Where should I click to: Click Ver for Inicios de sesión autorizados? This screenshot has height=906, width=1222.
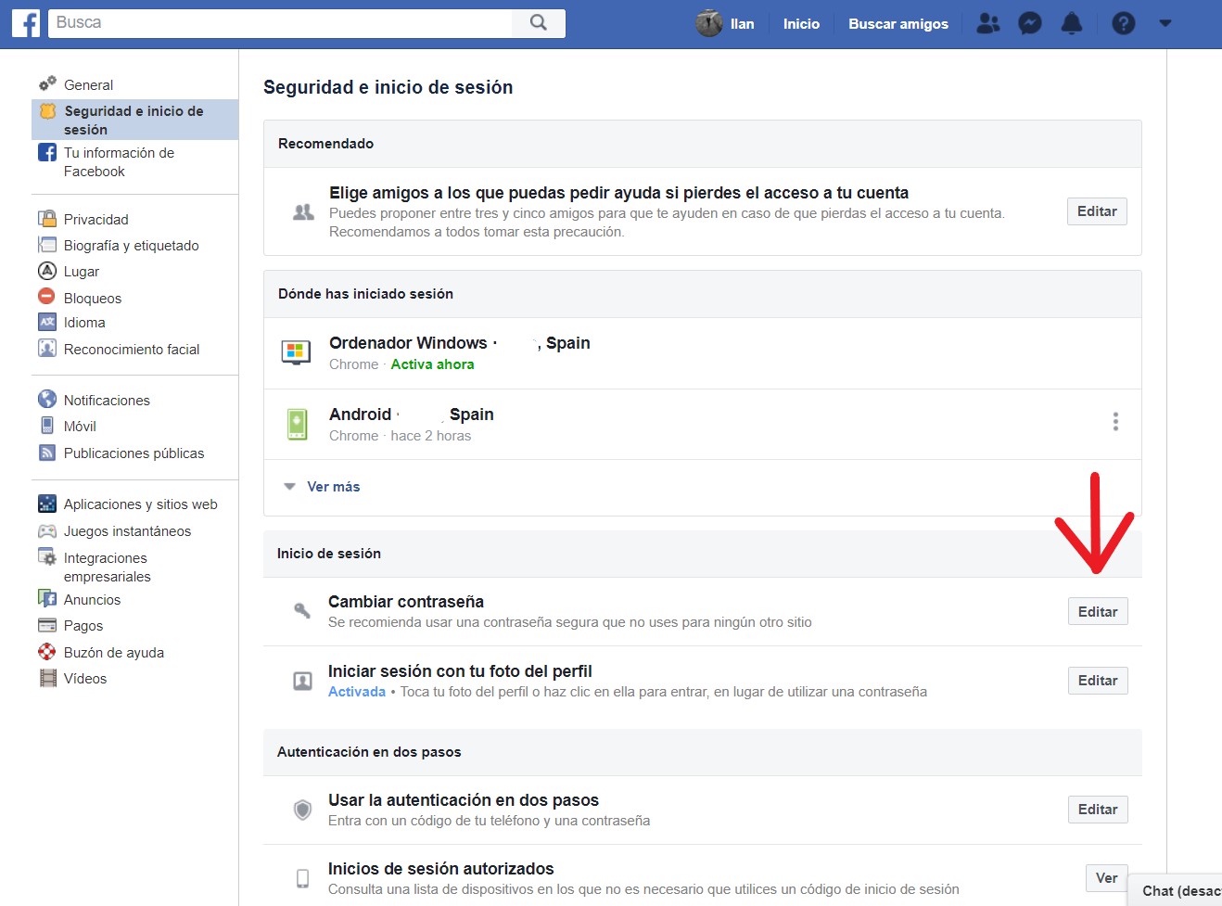point(1106,878)
